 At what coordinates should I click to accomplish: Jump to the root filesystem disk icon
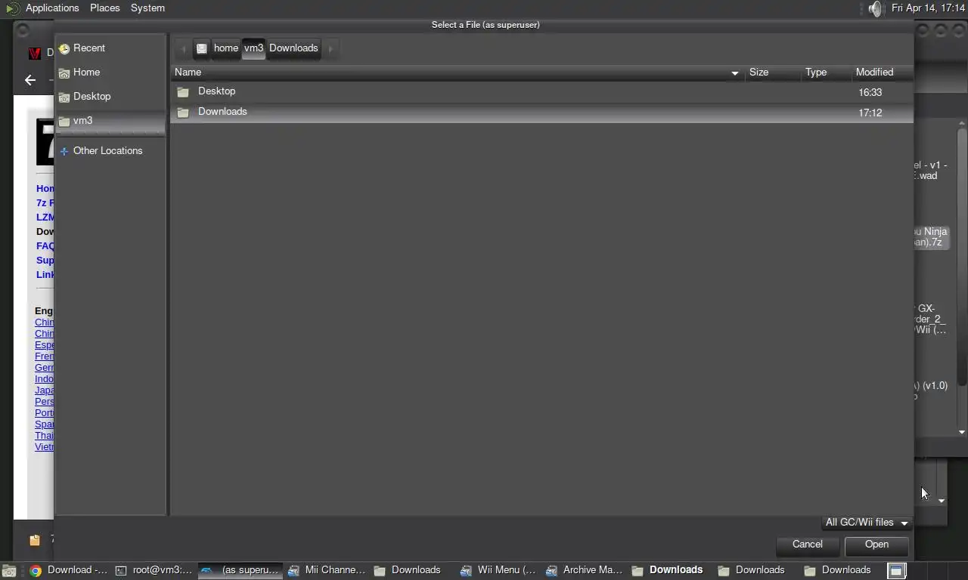point(202,48)
